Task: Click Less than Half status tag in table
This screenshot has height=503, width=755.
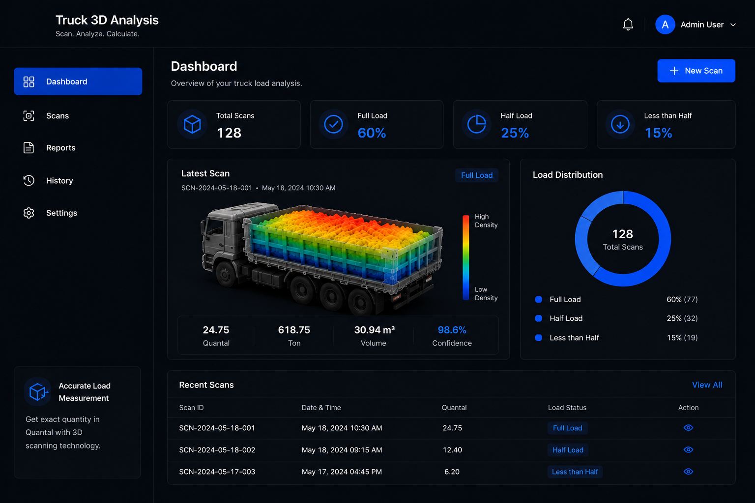Action: [575, 472]
